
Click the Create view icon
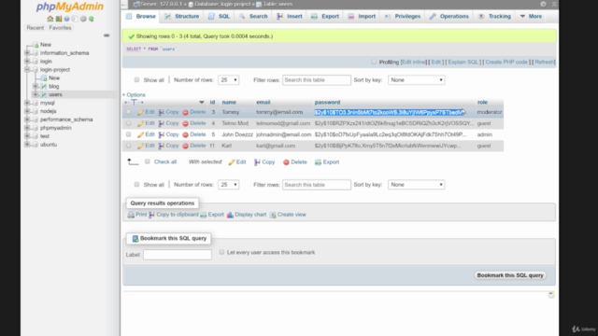point(273,215)
